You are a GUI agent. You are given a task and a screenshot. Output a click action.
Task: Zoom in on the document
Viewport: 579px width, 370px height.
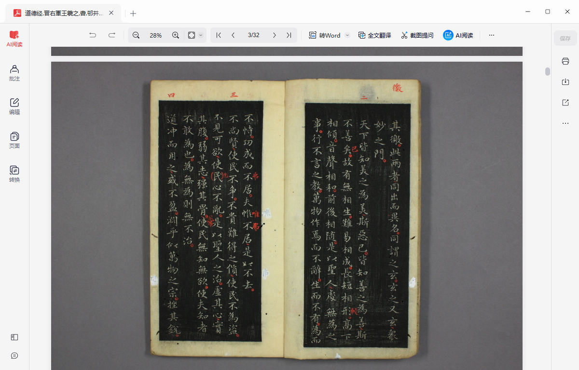176,35
